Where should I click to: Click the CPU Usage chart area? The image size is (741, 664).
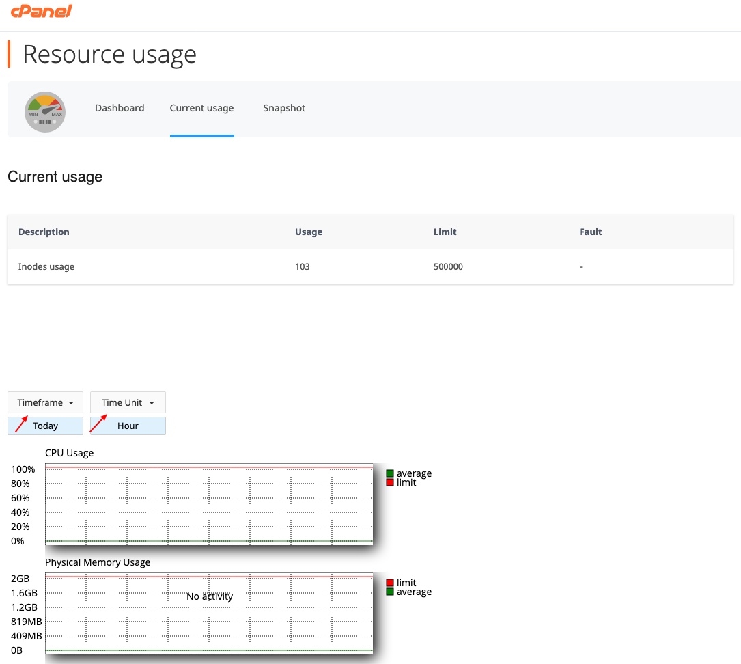(x=209, y=504)
